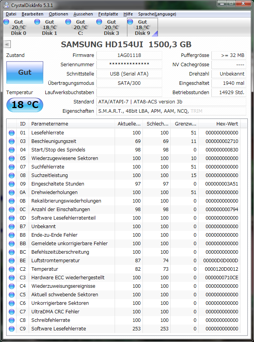Click the Firmware field 1AG01118
Viewport: 254px width, 342px height.
pyautogui.click(x=129, y=55)
